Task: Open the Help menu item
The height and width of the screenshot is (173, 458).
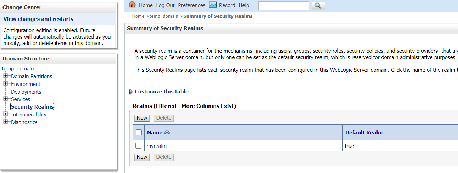Action: 244,5
